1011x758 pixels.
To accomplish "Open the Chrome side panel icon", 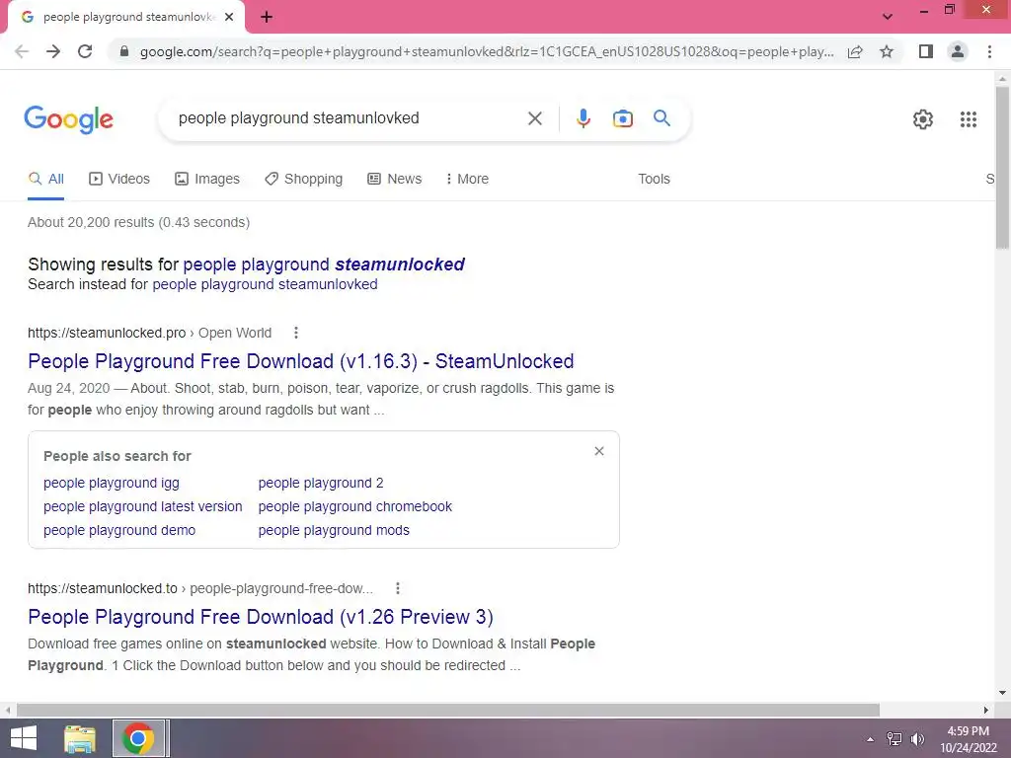I will click(926, 51).
